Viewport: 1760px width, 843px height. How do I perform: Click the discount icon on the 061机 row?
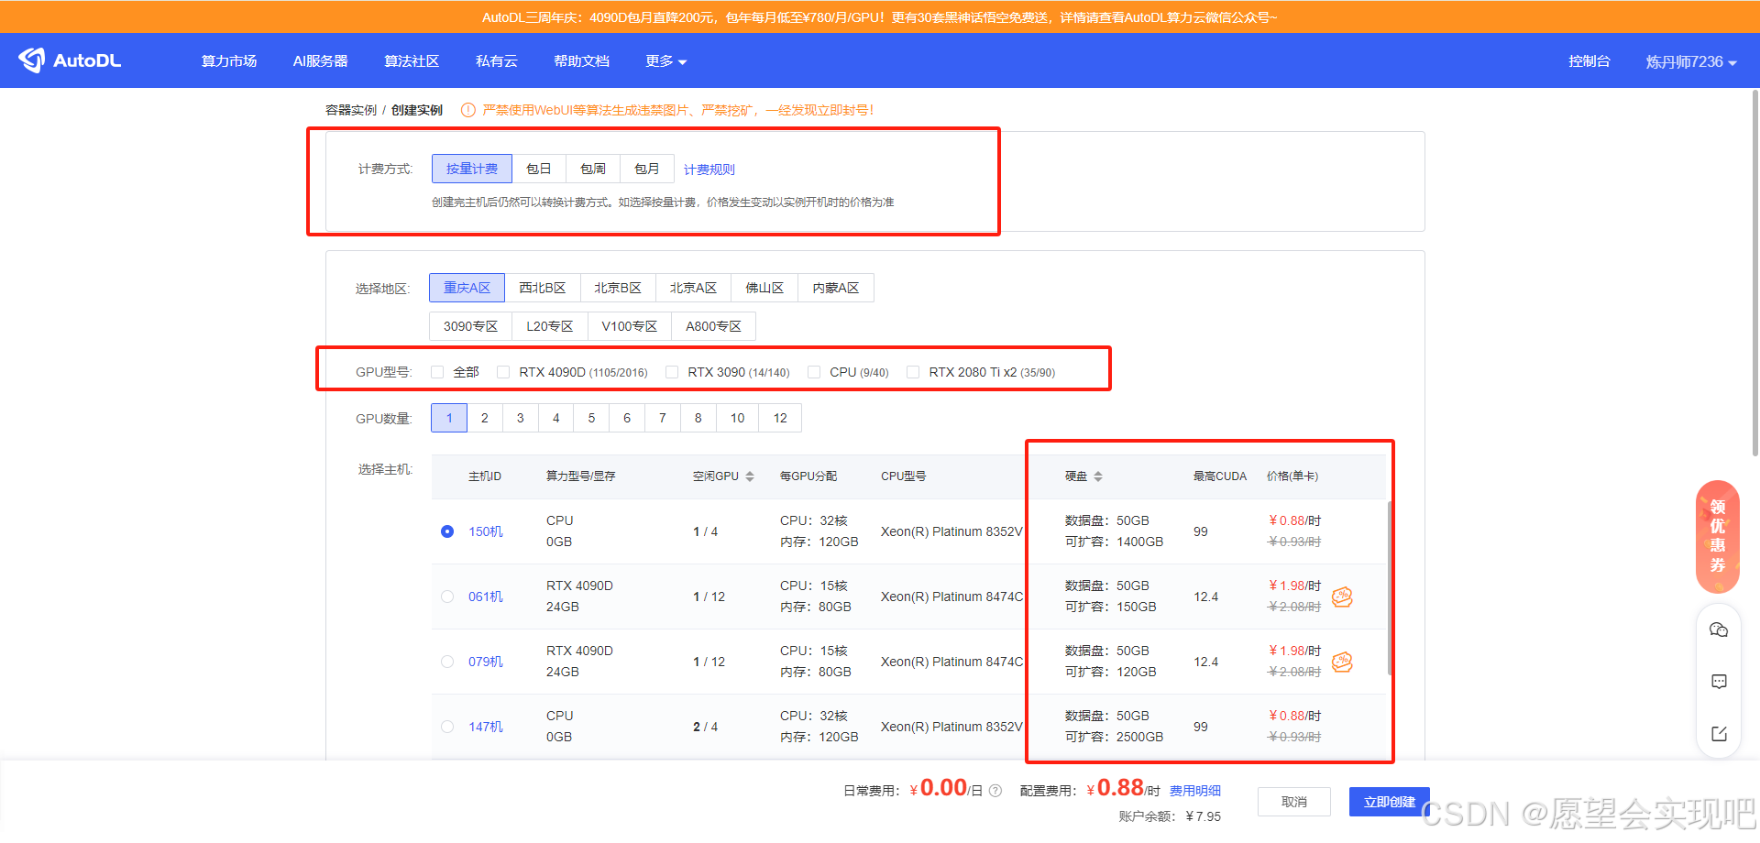coord(1342,597)
